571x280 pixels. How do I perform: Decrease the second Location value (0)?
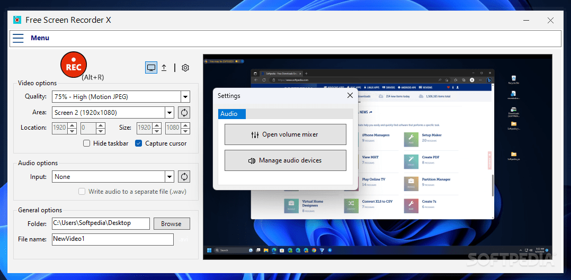point(101,131)
